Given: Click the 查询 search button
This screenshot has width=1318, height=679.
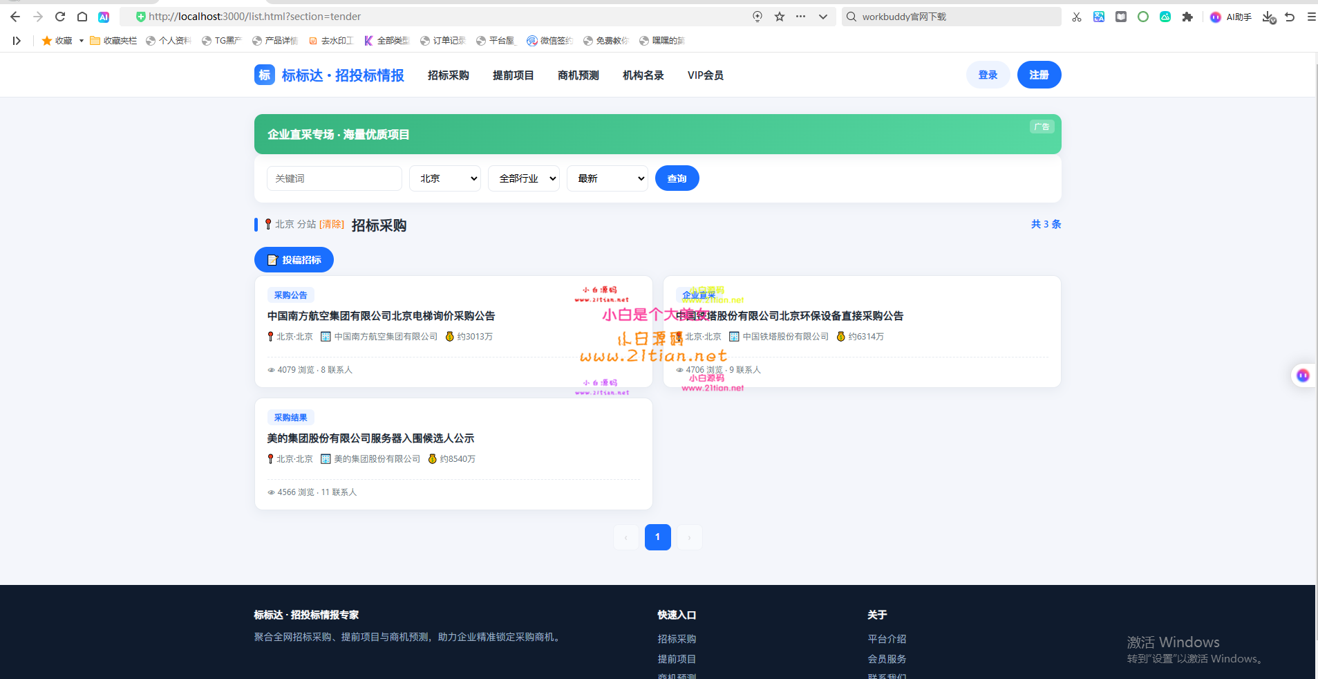Looking at the screenshot, I should (x=677, y=178).
